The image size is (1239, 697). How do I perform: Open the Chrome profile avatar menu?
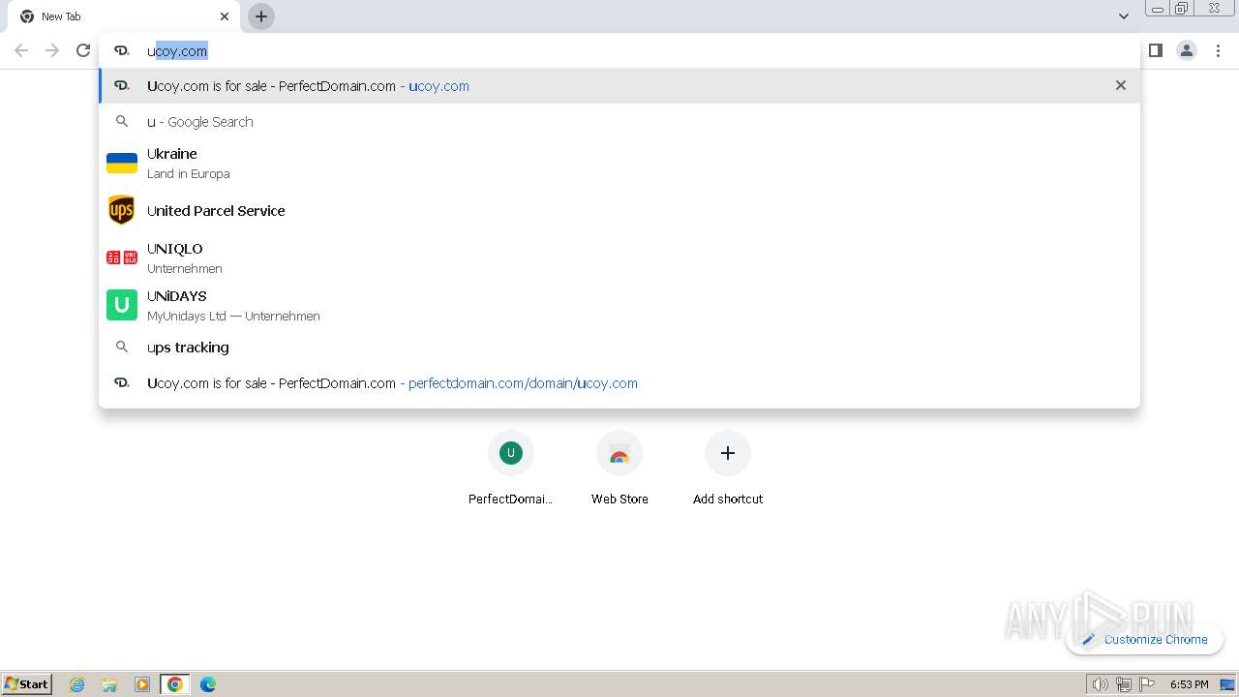point(1187,50)
